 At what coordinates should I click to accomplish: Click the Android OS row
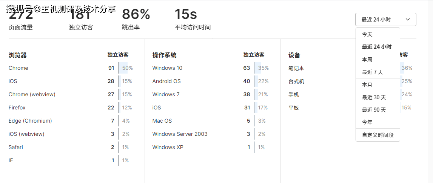pyautogui.click(x=166, y=82)
